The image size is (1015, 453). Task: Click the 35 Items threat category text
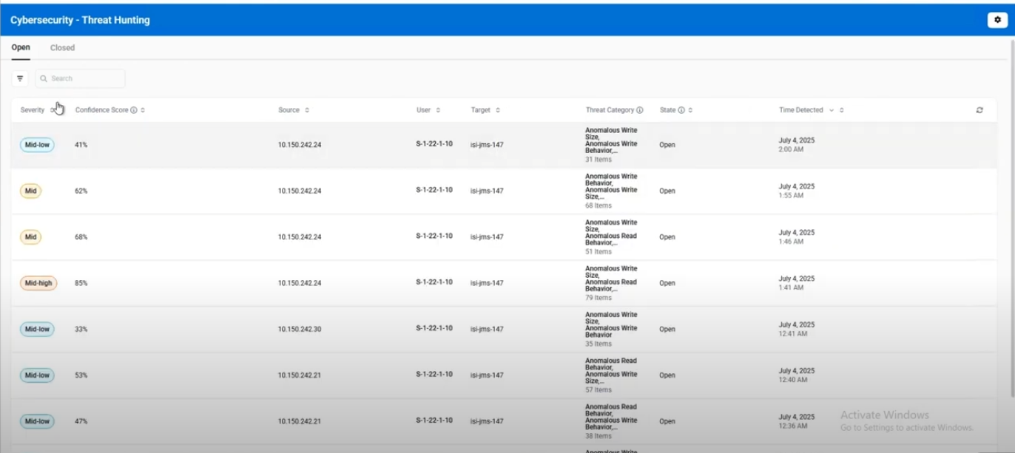[598, 344]
